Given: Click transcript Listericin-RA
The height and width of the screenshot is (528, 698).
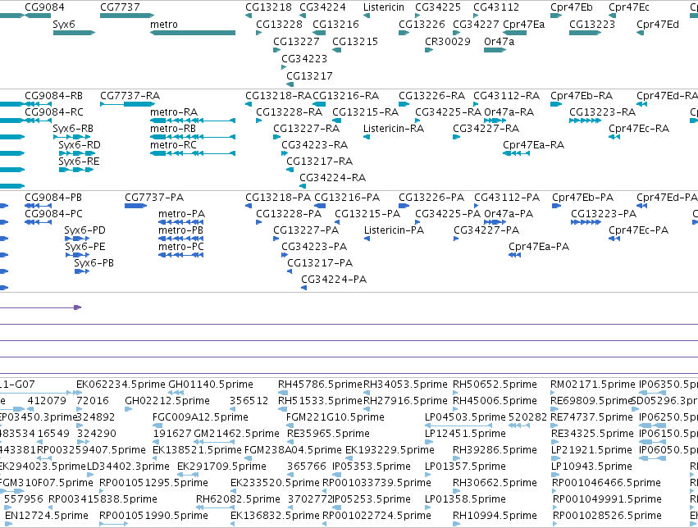Looking at the screenshot, I should click(367, 137).
